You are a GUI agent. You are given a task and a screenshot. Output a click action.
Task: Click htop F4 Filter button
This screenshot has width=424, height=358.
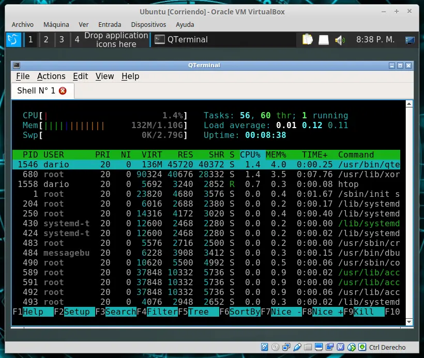[157, 312]
